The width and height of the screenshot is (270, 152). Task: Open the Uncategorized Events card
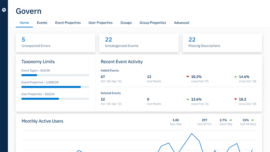(139, 43)
